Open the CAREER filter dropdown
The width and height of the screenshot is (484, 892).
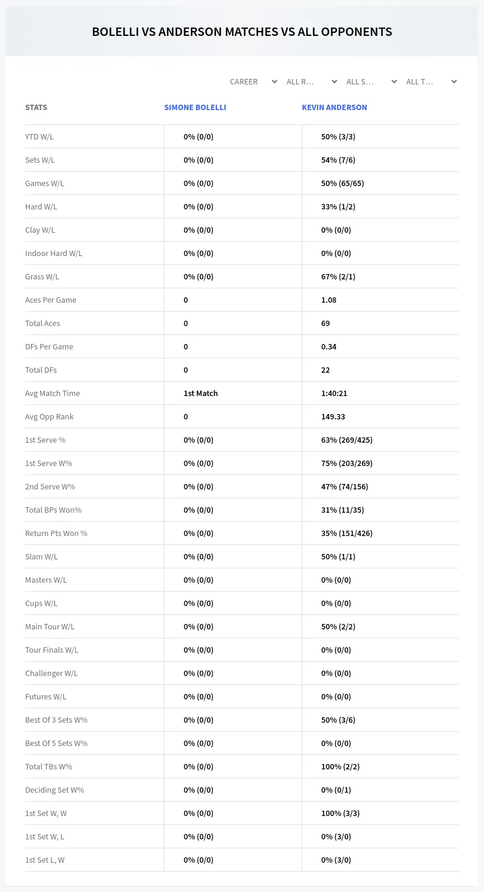pos(253,81)
